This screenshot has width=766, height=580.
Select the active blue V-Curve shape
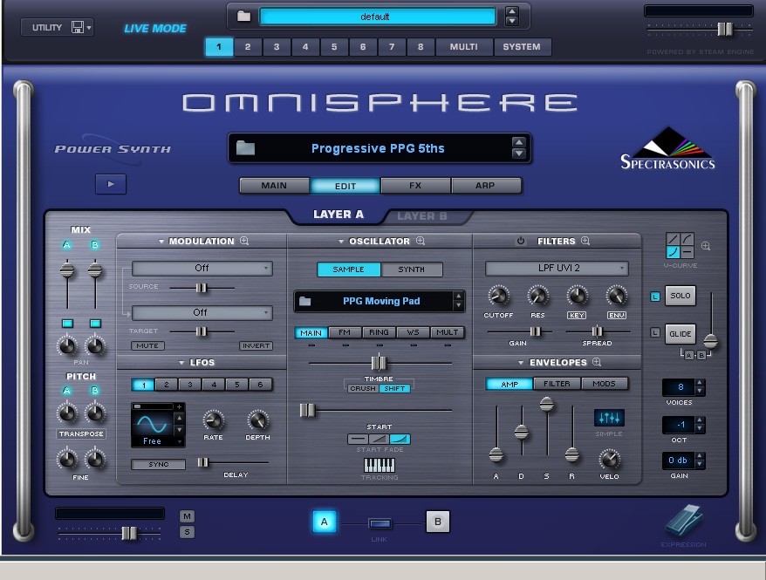[673, 252]
